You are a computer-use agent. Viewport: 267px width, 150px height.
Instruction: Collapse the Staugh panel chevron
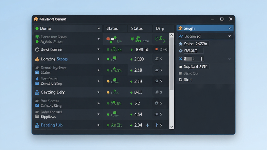pos(230,28)
